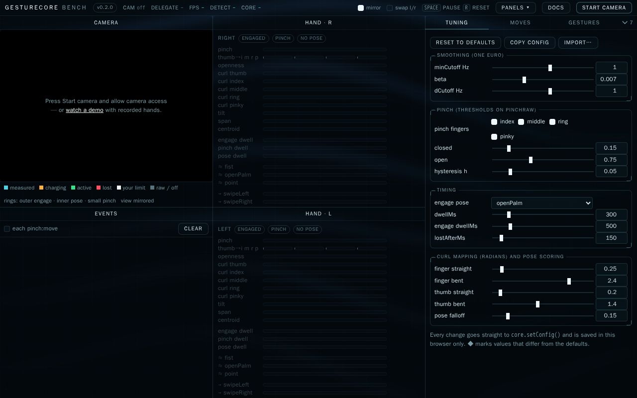Clear the events log
637x398 pixels.
(x=193, y=228)
